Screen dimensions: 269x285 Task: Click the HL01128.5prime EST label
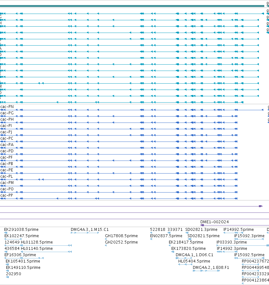coord(37,242)
